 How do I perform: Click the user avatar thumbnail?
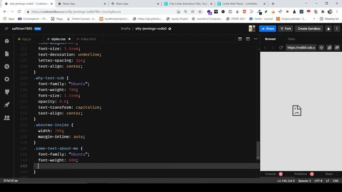[252, 28]
